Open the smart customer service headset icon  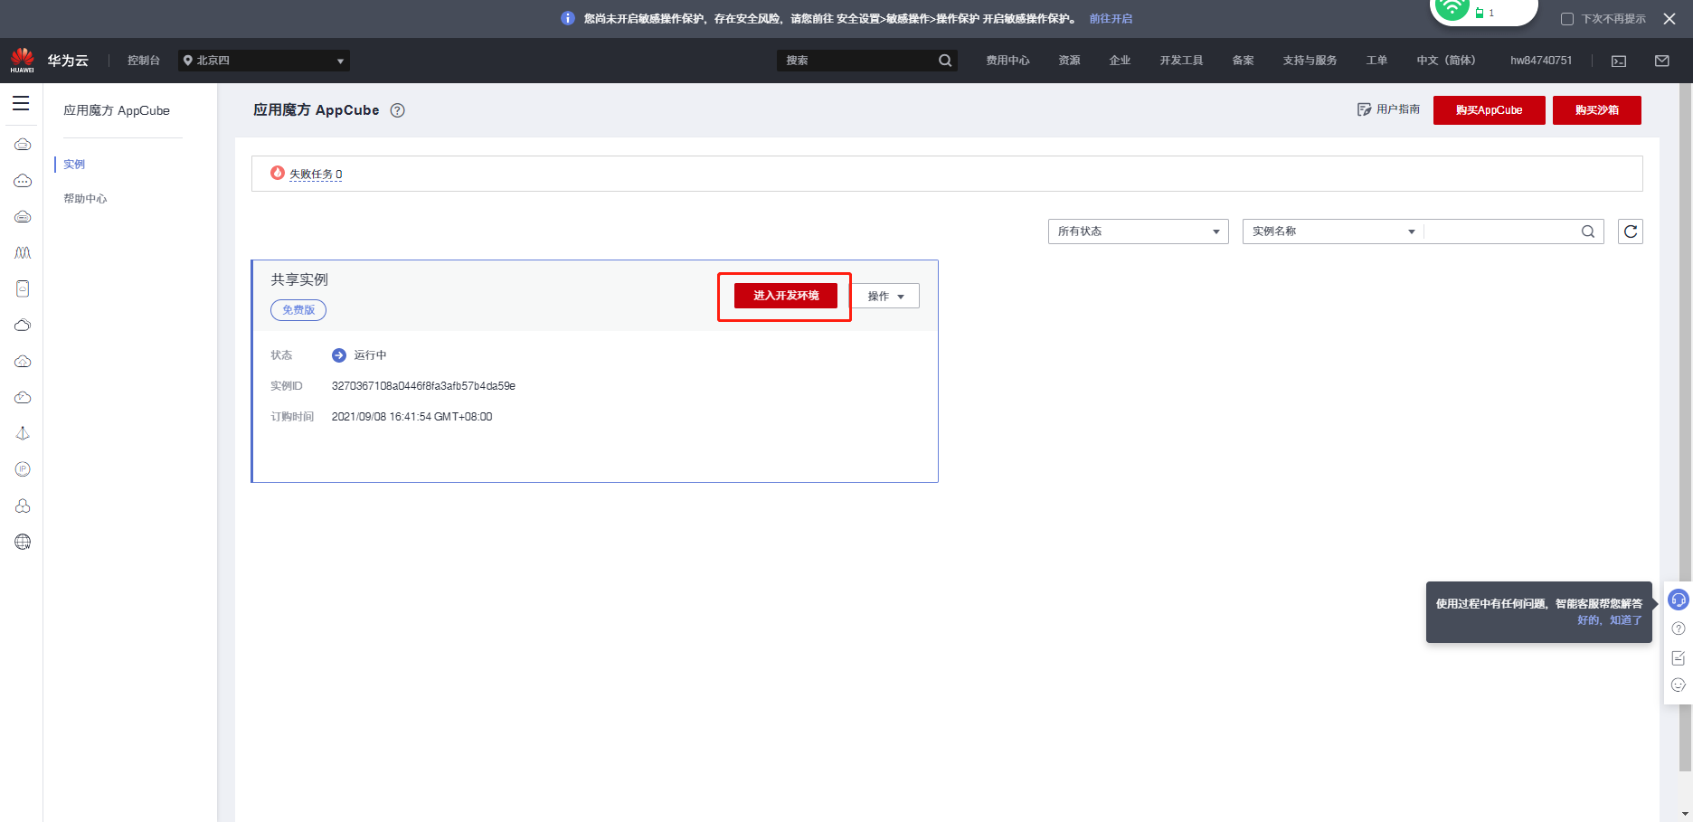click(1679, 600)
